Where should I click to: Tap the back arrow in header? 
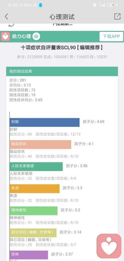click(x=6, y=16)
